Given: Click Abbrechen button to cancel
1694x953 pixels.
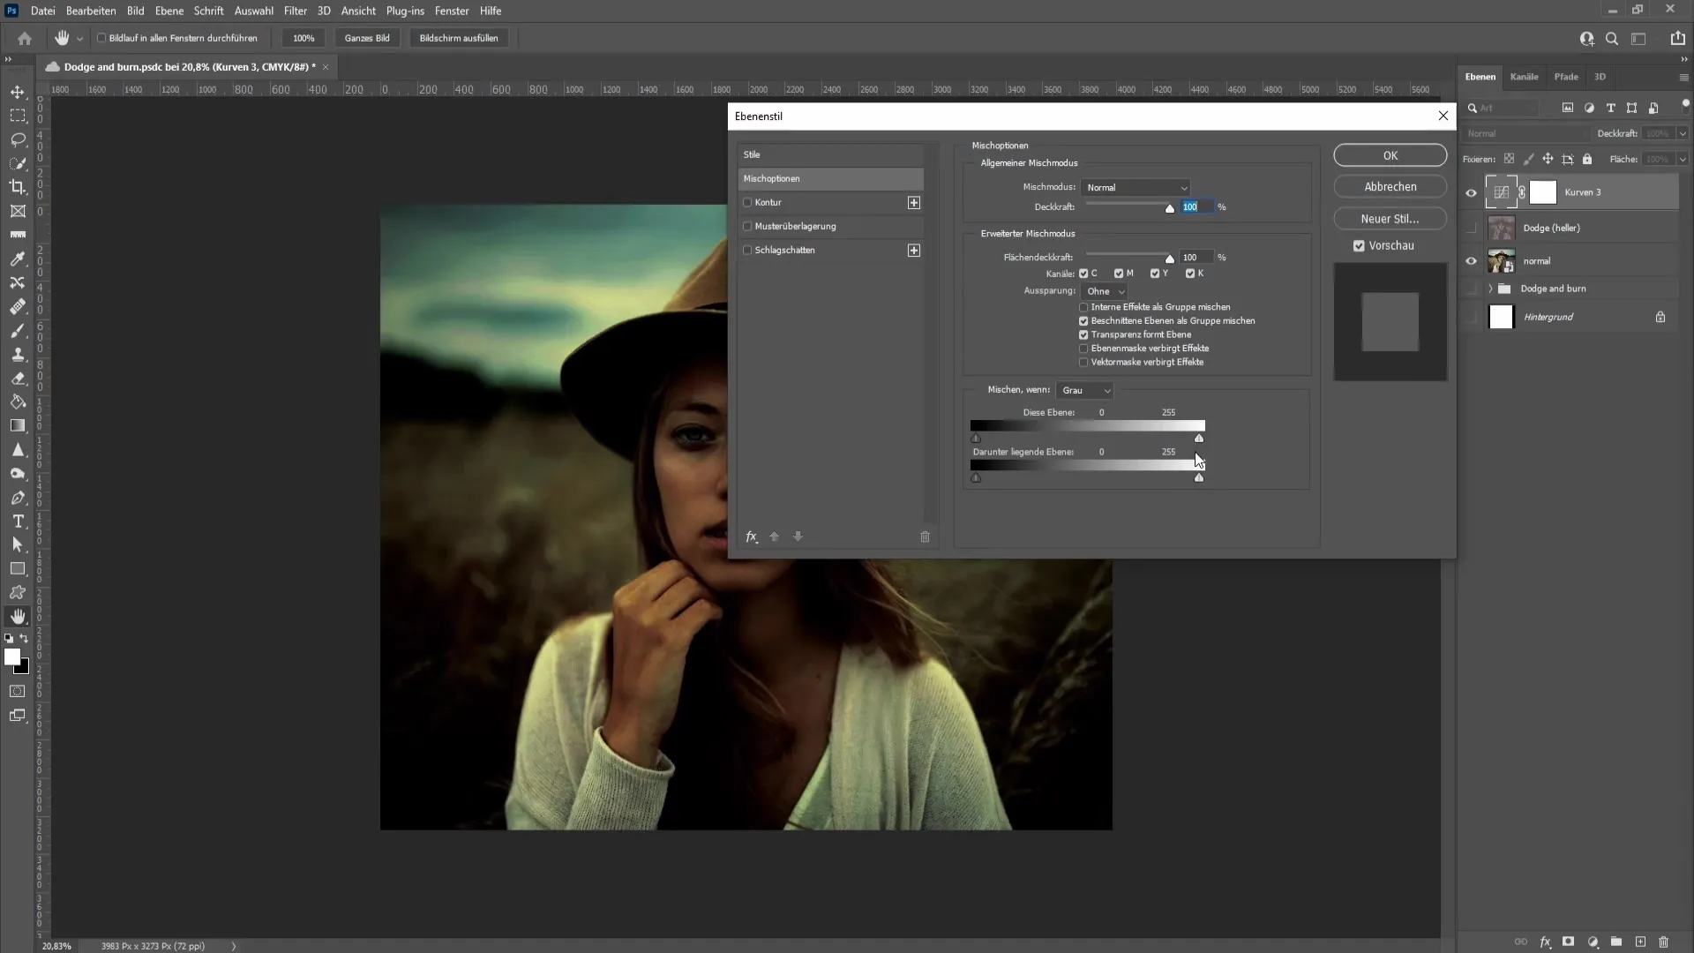Looking at the screenshot, I should click(1392, 186).
